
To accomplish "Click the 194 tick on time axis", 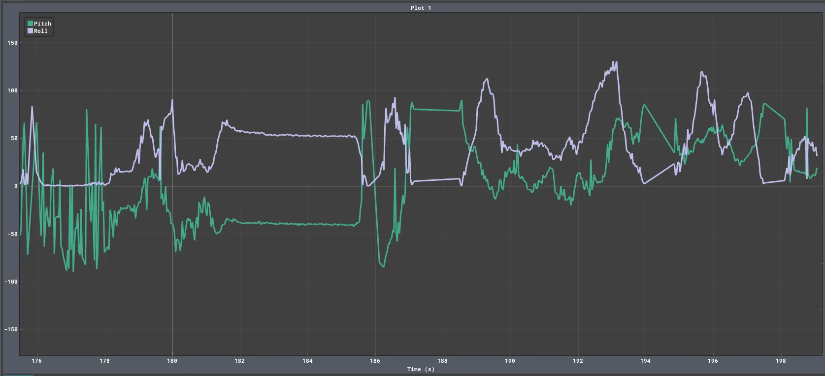I will pos(645,361).
